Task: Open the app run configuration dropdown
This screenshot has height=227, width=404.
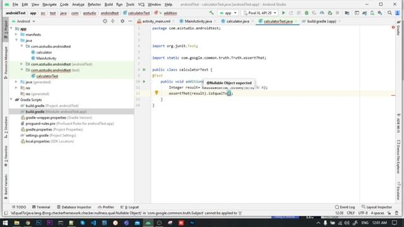Action: (x=228, y=13)
